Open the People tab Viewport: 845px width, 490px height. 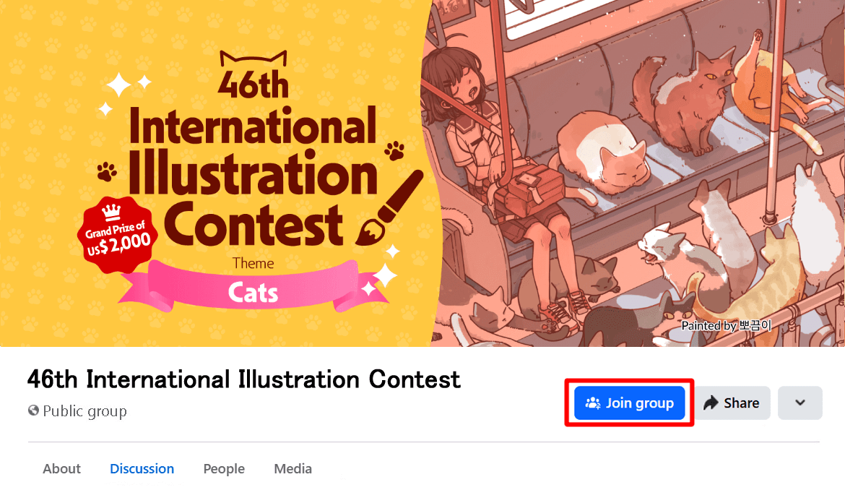pos(224,468)
